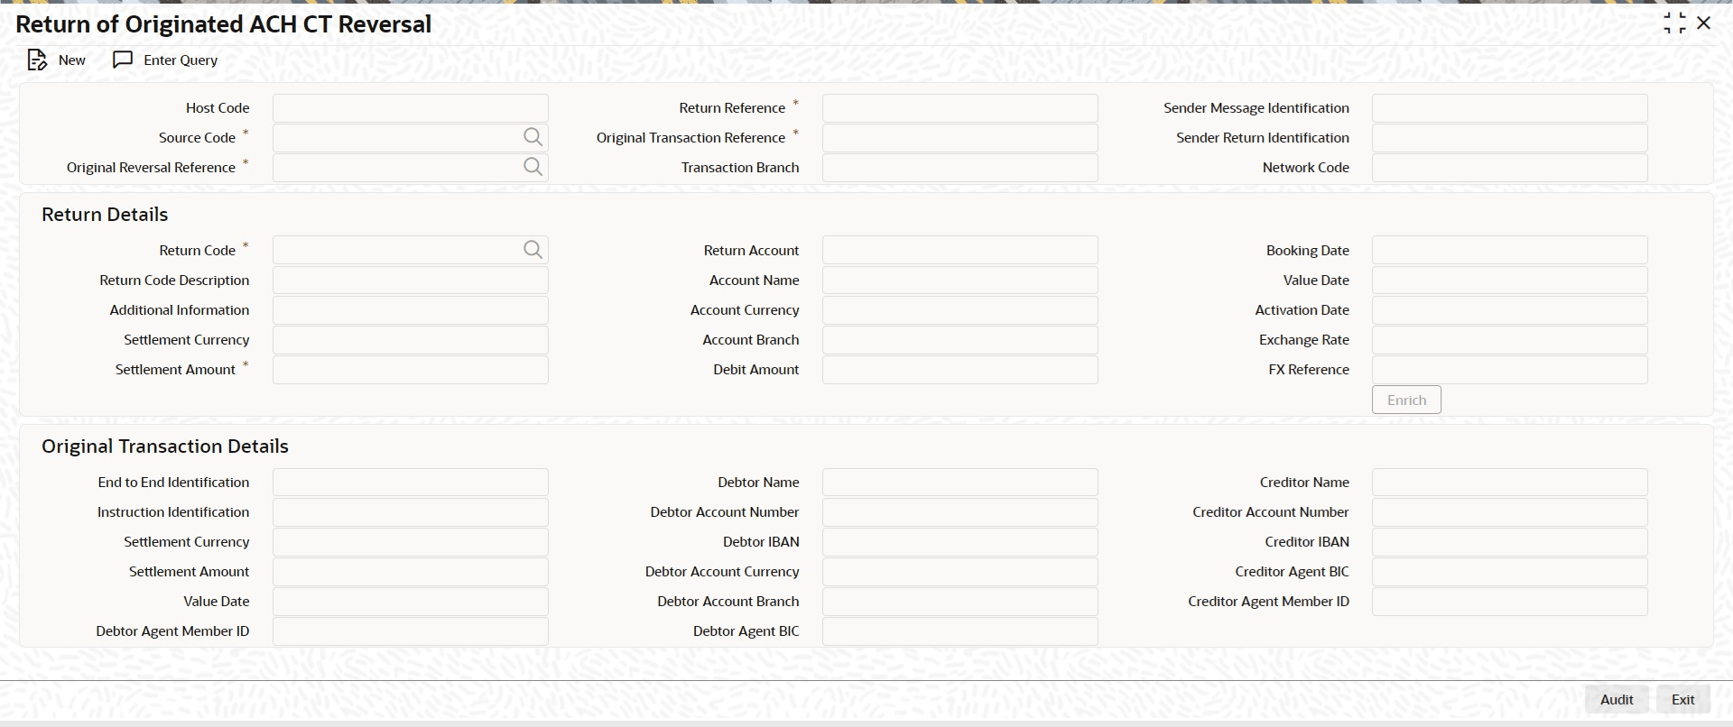Image resolution: width=1733 pixels, height=727 pixels.
Task: Focus the Host Code field
Action: 411,108
